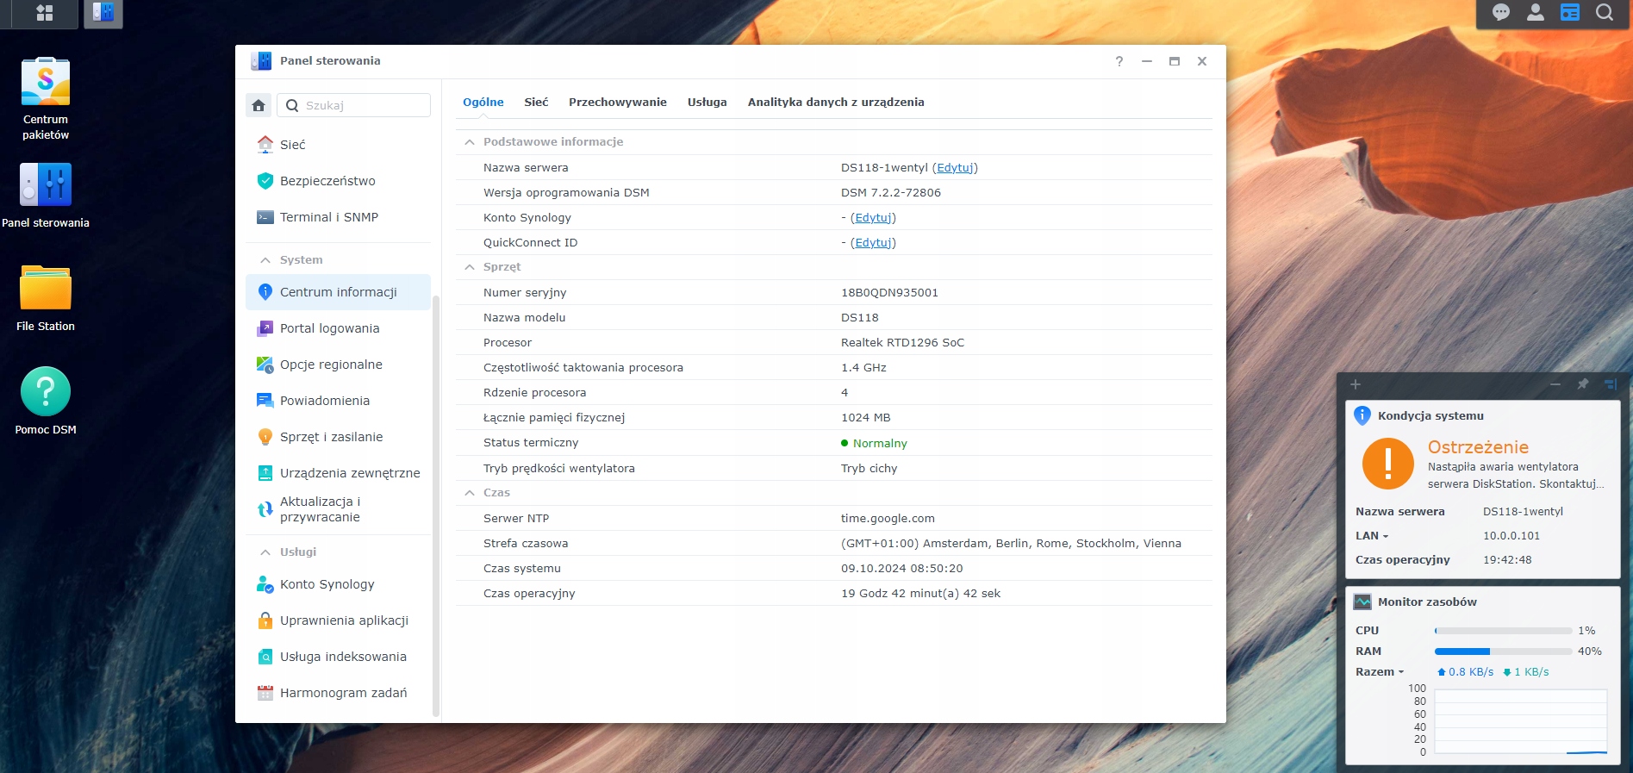This screenshot has height=773, width=1633.
Task: Collapse the Czas section
Action: pyautogui.click(x=470, y=493)
